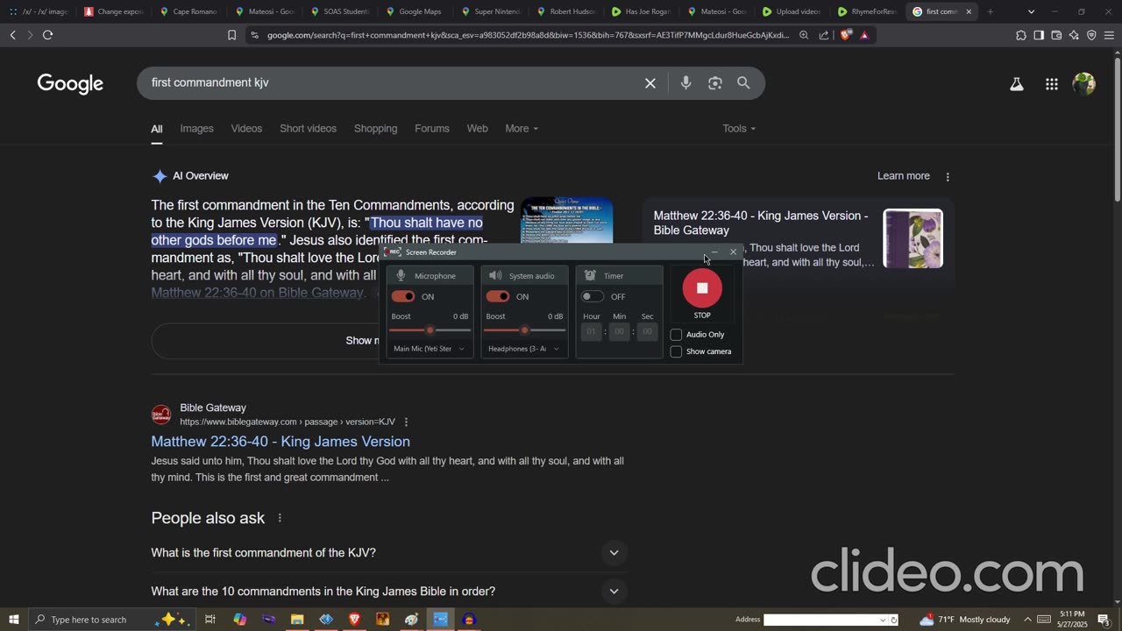Image resolution: width=1122 pixels, height=631 pixels.
Task: Open the Brave VPN shield icon
Action: 1091,35
